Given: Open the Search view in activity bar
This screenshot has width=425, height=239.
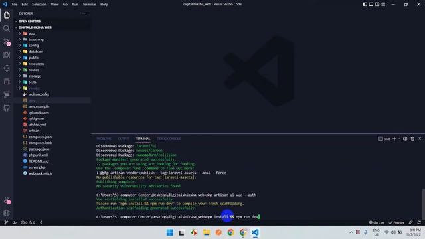Looking at the screenshot, I should pyautogui.click(x=7, y=29).
